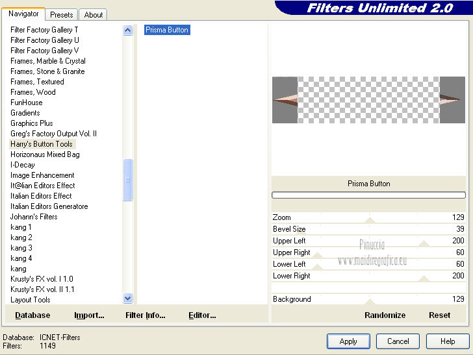Reset filter settings
The image size is (473, 355).
[439, 315]
